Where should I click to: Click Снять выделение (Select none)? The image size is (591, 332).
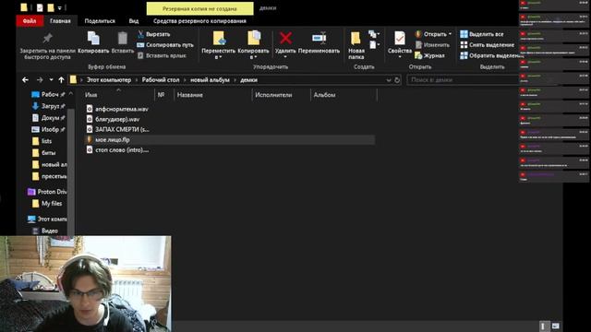click(x=487, y=45)
